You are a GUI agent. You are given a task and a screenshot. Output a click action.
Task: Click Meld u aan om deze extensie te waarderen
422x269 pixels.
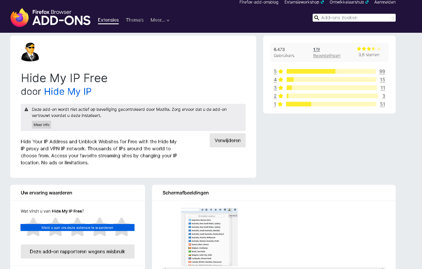[77, 227]
